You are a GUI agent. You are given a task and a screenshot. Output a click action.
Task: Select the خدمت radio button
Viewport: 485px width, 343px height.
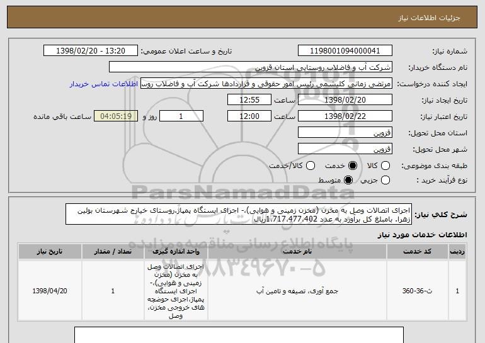pos(352,166)
